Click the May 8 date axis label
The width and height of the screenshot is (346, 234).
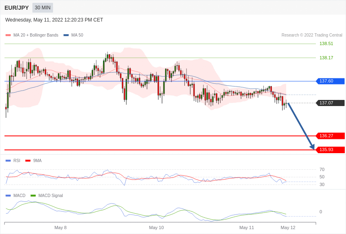[61, 227]
